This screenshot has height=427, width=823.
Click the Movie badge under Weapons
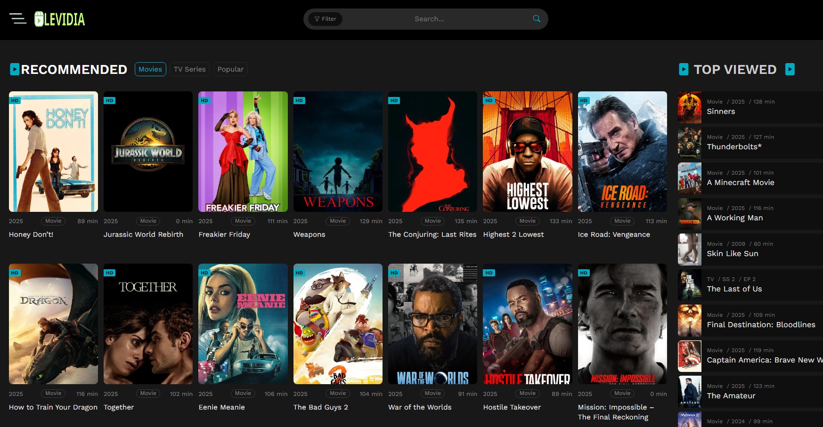coord(338,221)
